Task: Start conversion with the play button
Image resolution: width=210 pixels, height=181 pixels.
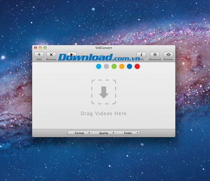Action: tap(72, 54)
